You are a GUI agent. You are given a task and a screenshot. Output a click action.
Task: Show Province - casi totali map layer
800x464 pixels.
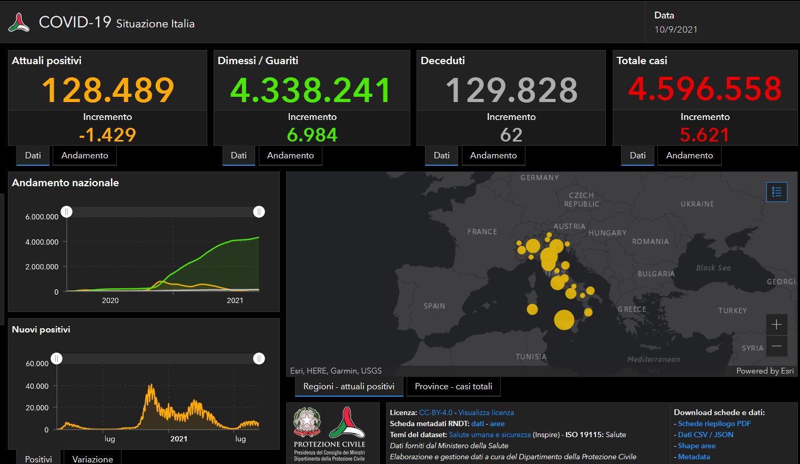[453, 387]
